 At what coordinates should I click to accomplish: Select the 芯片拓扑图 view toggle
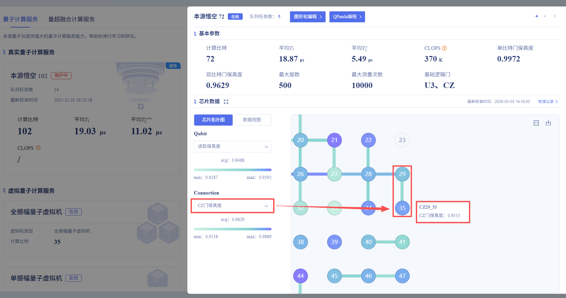pyautogui.click(x=213, y=120)
